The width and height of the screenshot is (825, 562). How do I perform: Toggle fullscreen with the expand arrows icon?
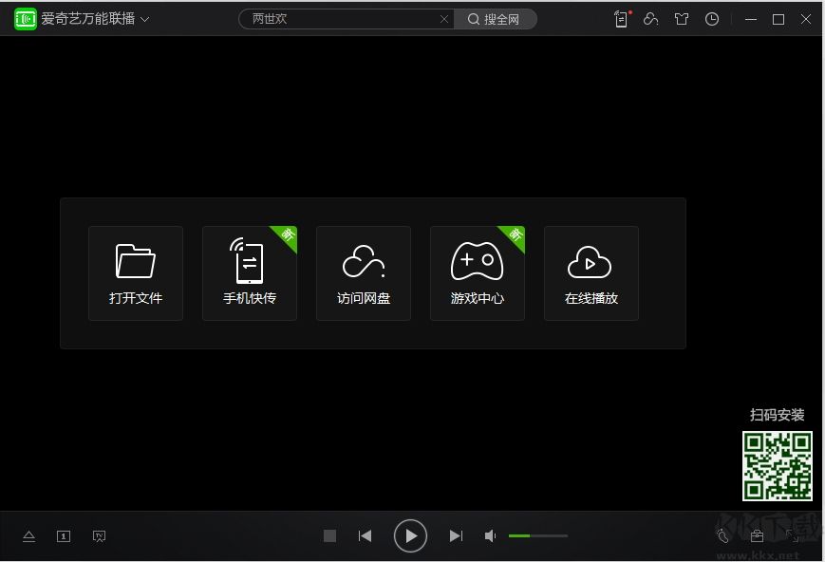[x=792, y=535]
